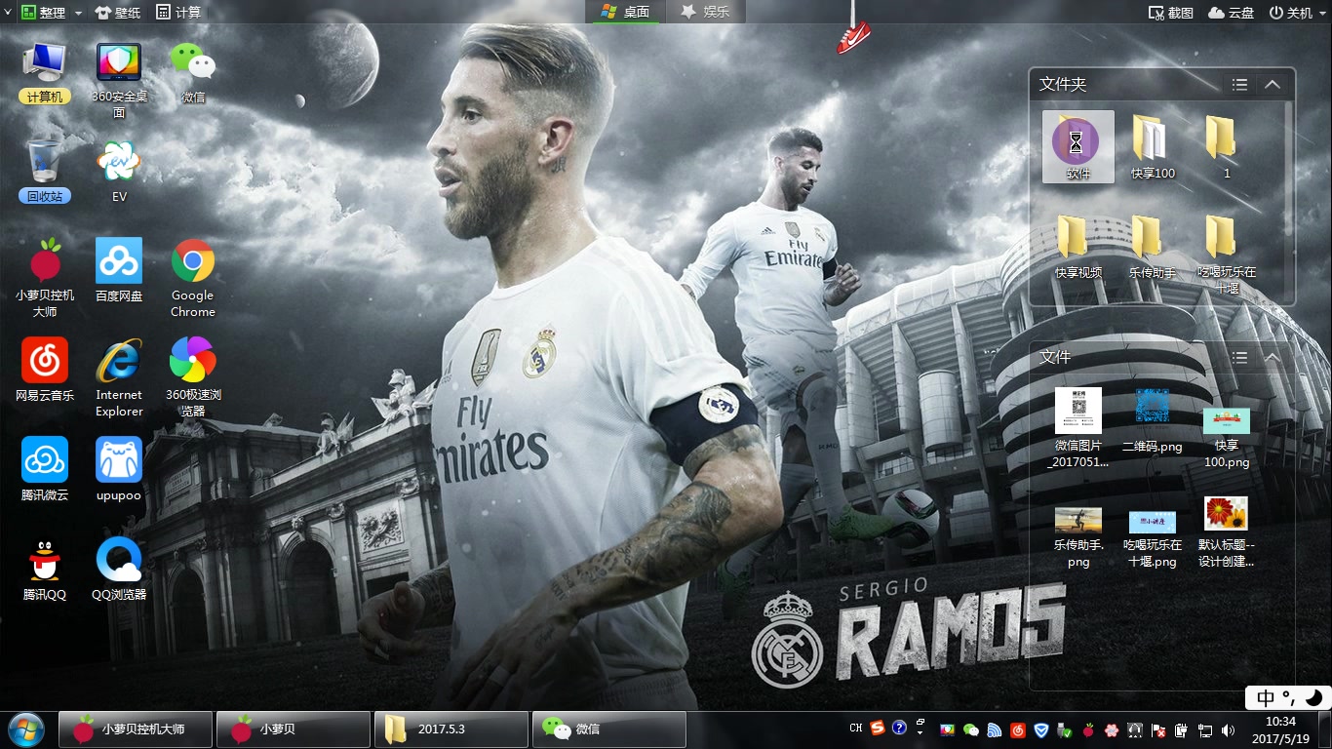This screenshot has width=1332, height=749.
Task: Click the WeChat icon in system tray
Action: coord(970,729)
